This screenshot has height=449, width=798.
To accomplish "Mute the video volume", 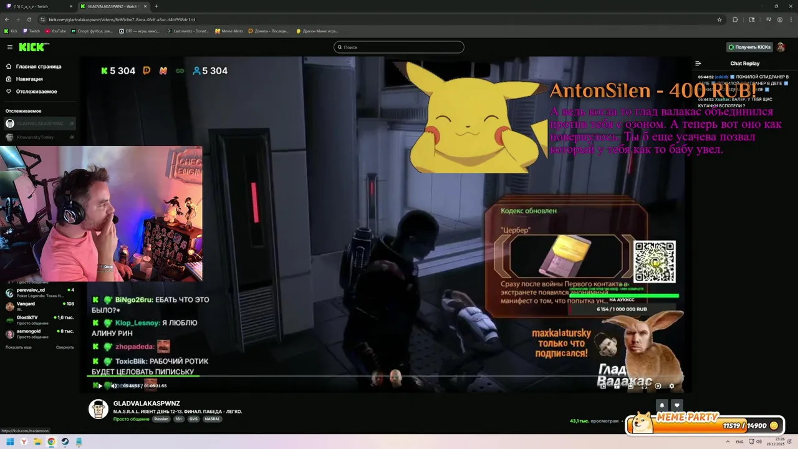I will pos(113,386).
